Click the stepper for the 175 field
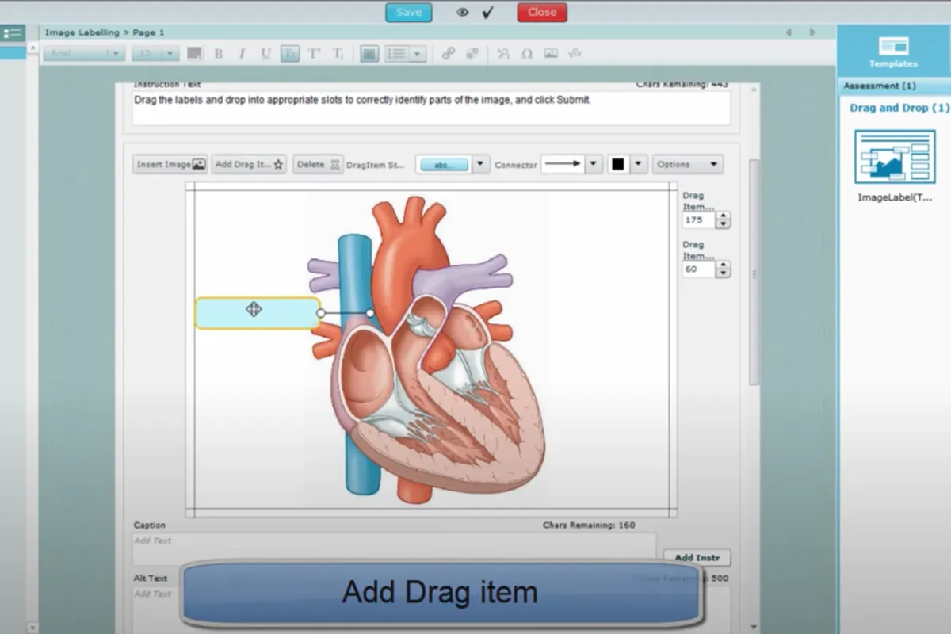 pos(723,220)
